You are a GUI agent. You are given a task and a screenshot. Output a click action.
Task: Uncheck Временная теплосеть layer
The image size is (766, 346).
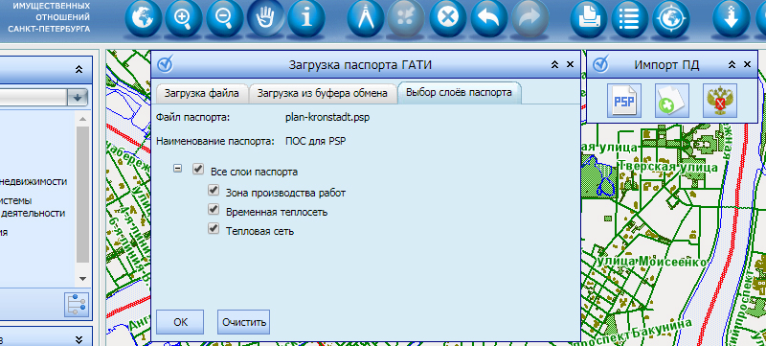(213, 209)
